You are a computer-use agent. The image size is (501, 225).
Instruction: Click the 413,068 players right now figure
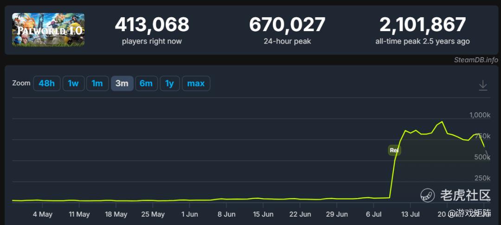point(152,25)
